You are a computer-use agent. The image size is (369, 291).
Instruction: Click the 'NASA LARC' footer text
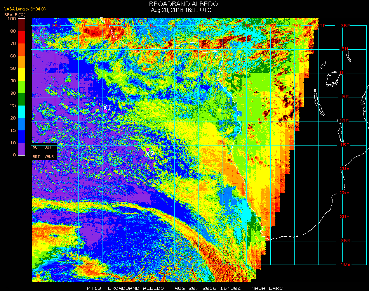tap(267, 288)
